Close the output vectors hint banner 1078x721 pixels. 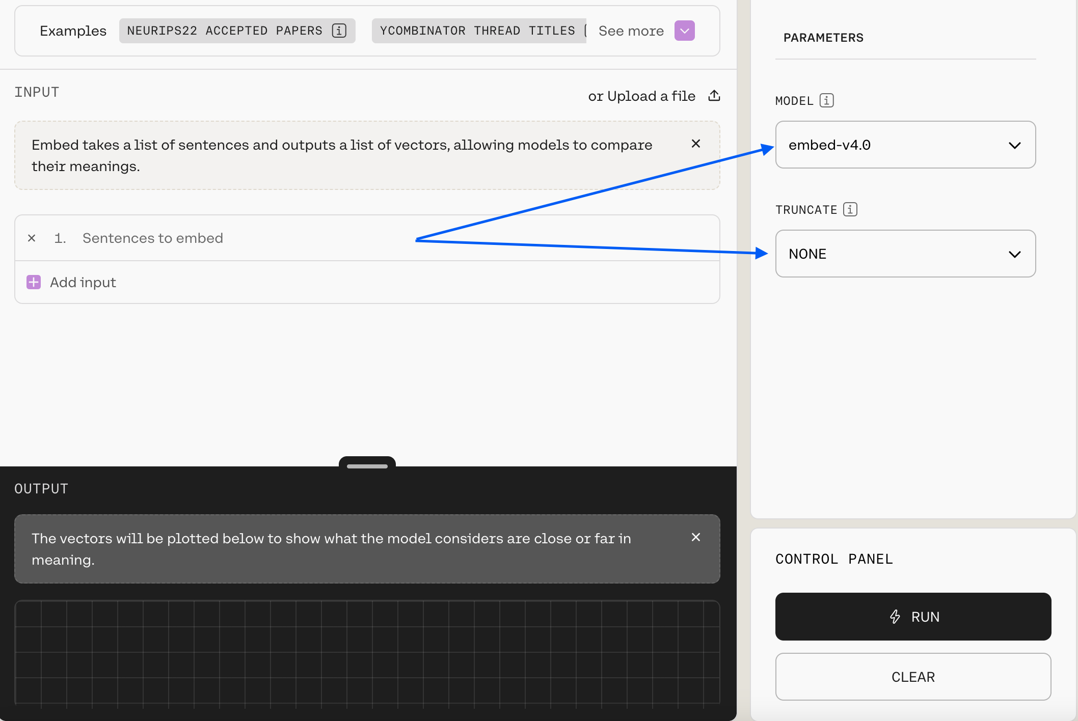[696, 537]
